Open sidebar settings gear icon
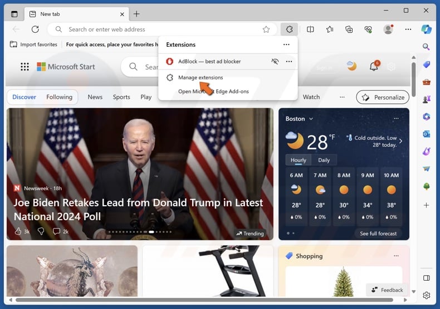Viewport: 440px width, 309px height. pyautogui.click(x=427, y=295)
